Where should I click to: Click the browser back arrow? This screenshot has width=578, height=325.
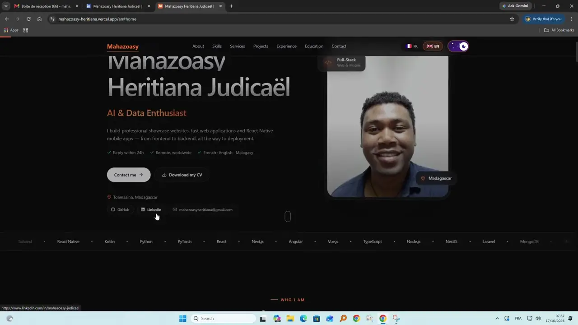click(x=7, y=19)
